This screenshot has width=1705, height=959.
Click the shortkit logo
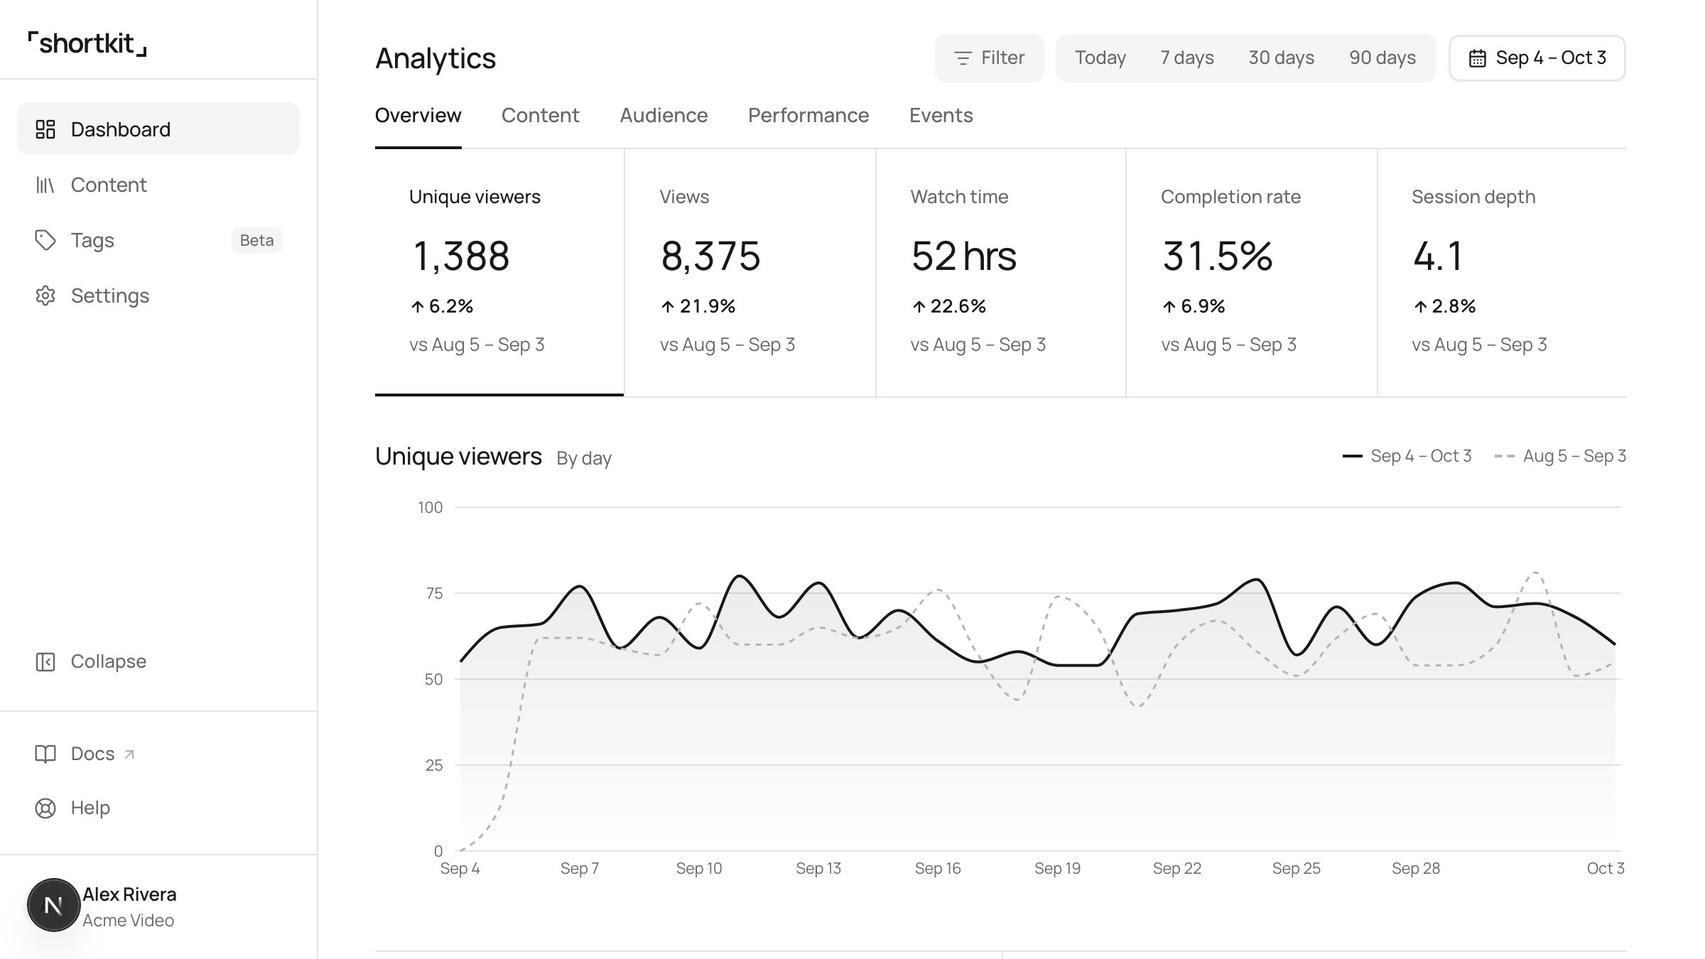[87, 43]
